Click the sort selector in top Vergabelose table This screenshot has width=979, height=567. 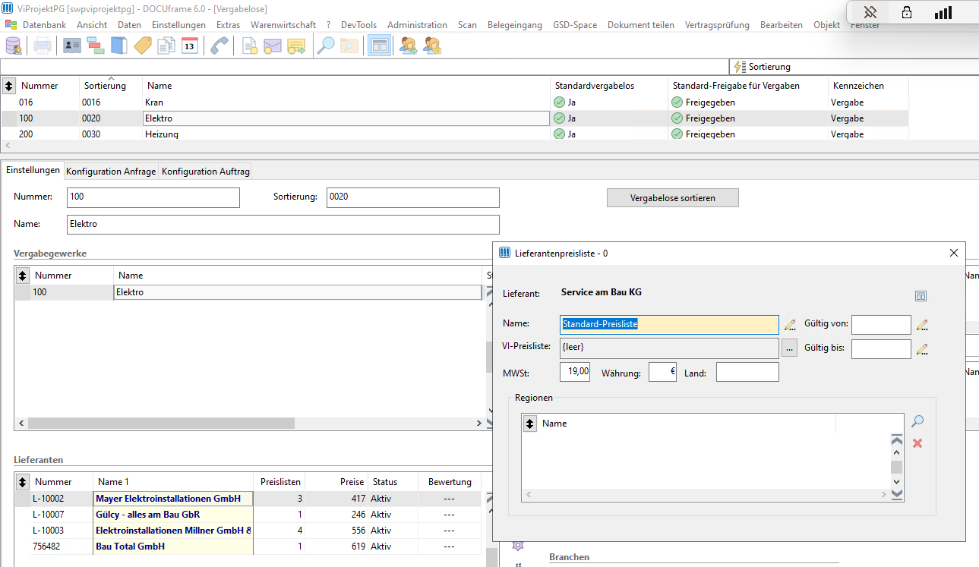tap(9, 86)
